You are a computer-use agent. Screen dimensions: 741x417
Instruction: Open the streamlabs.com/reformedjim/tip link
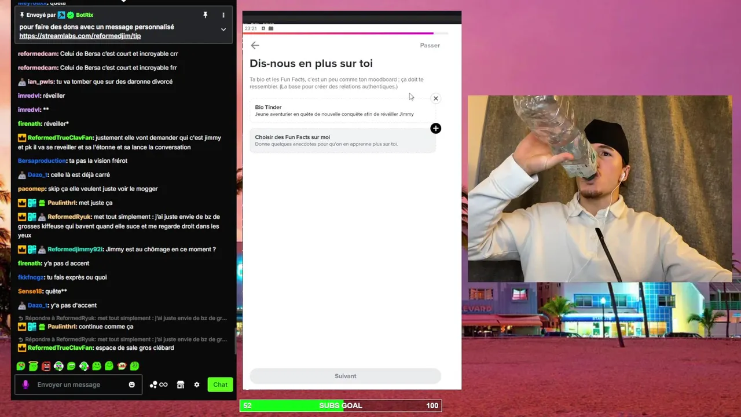point(80,36)
